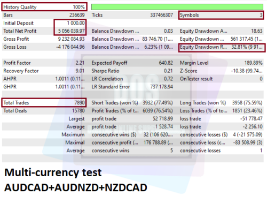Click the Profit Factor label
The width and height of the screenshot is (267, 203).
tap(17, 63)
